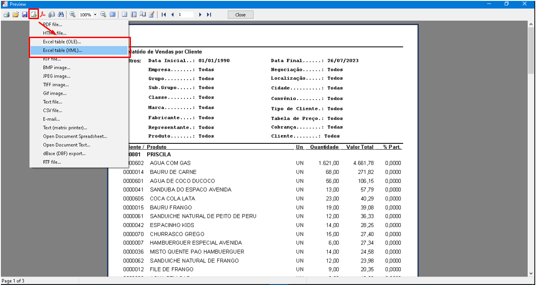Click the Print icon in the toolbar

point(7,15)
